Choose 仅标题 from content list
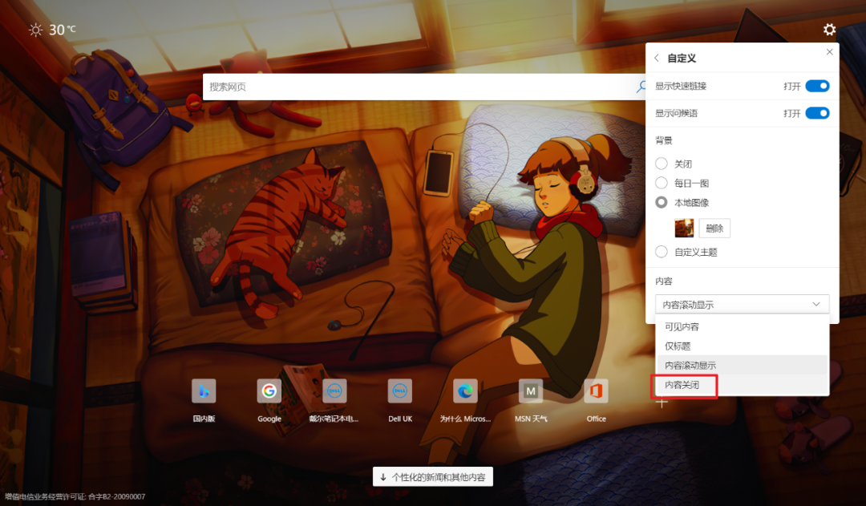The width and height of the screenshot is (866, 506). coord(742,346)
